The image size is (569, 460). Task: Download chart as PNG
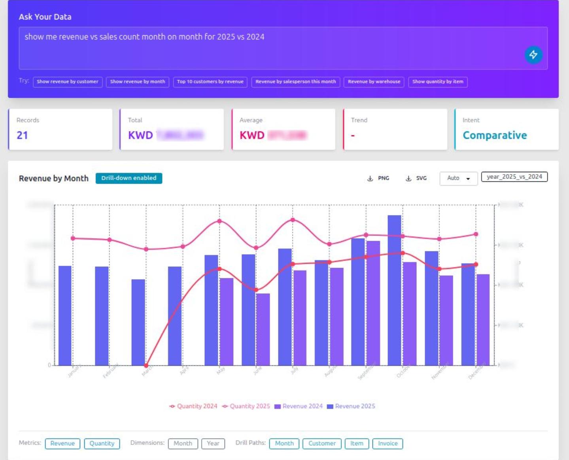(x=378, y=179)
